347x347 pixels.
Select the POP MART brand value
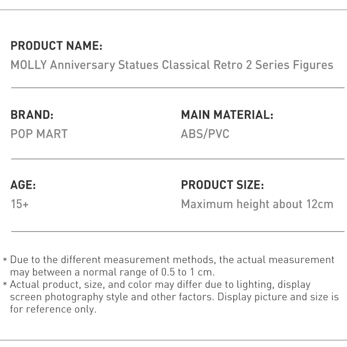(x=39, y=134)
